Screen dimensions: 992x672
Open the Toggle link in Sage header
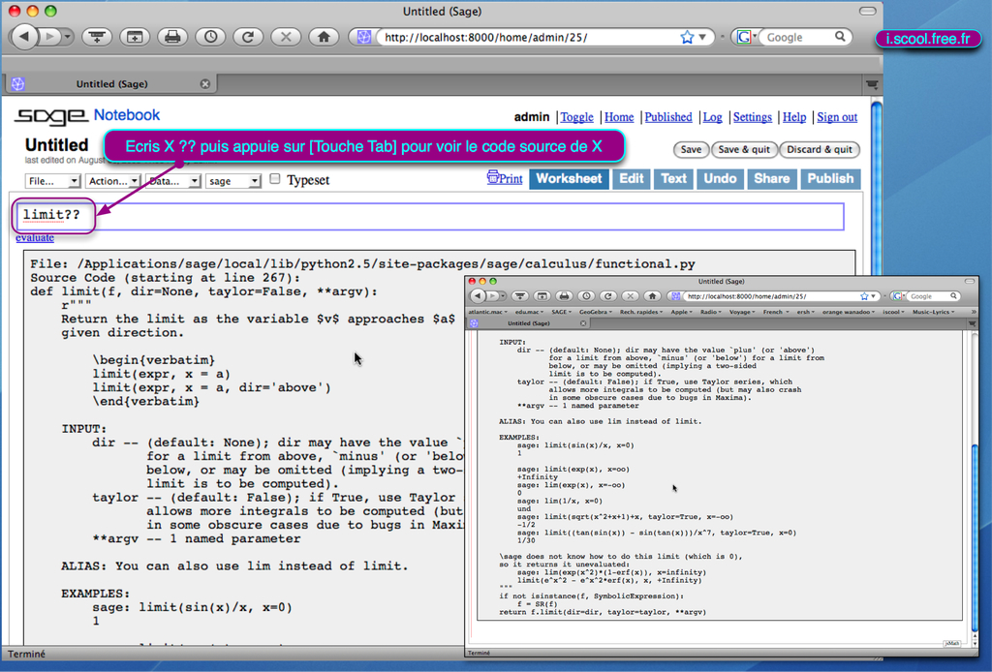[577, 117]
